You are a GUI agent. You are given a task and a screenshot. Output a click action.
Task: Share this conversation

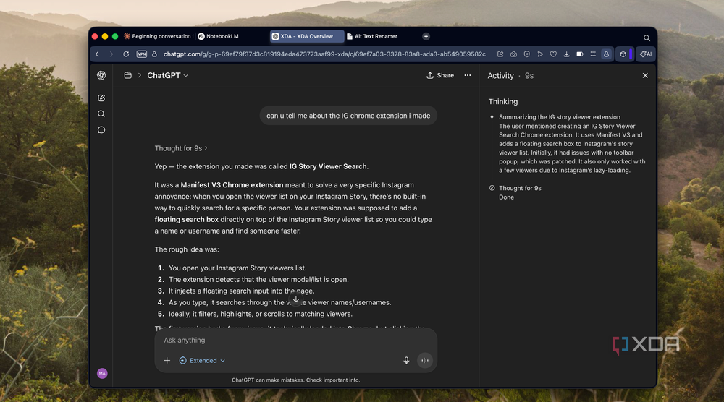point(440,75)
